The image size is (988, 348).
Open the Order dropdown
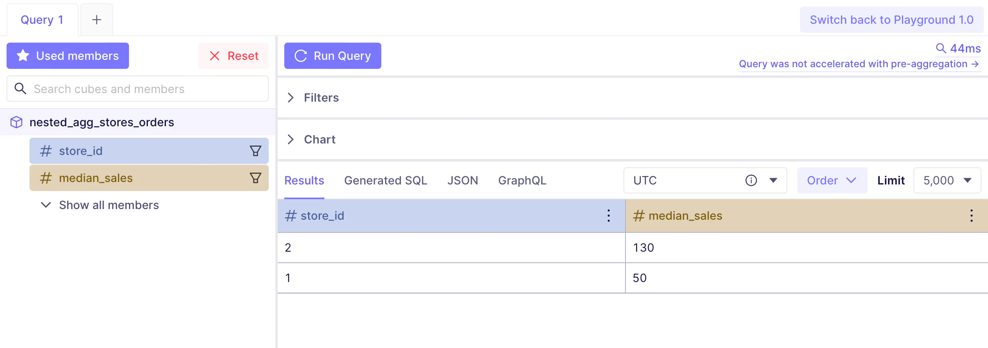point(832,180)
